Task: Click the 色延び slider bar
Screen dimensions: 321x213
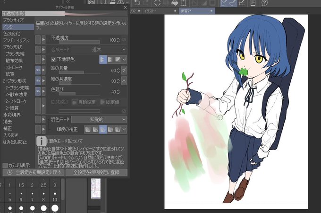Action: [x=79, y=94]
